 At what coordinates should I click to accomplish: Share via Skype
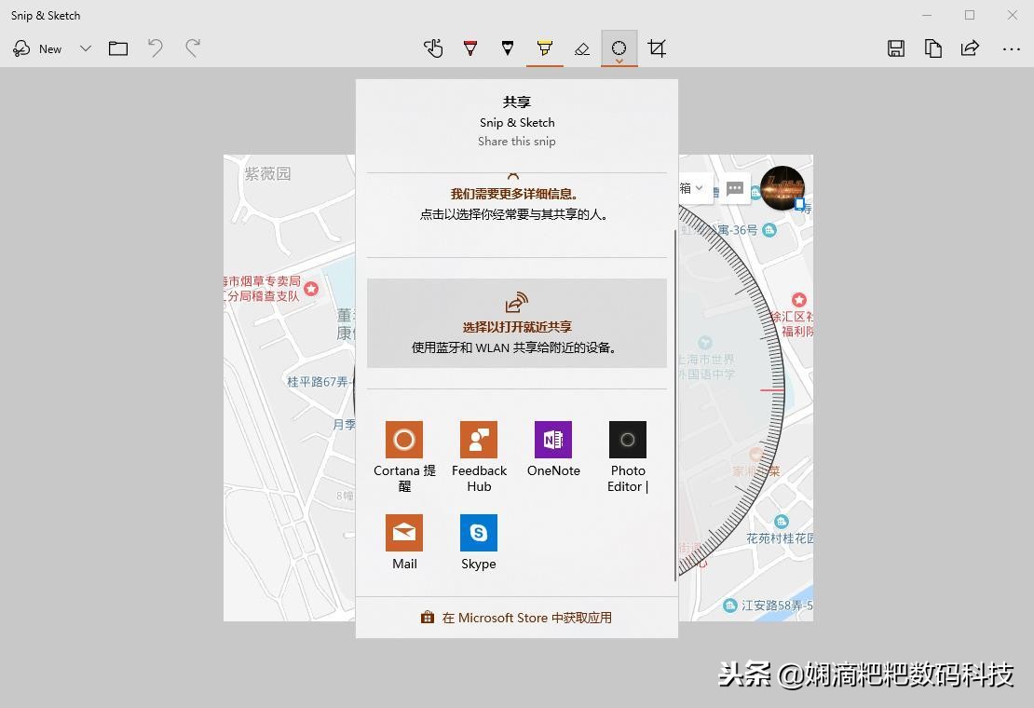tap(479, 542)
